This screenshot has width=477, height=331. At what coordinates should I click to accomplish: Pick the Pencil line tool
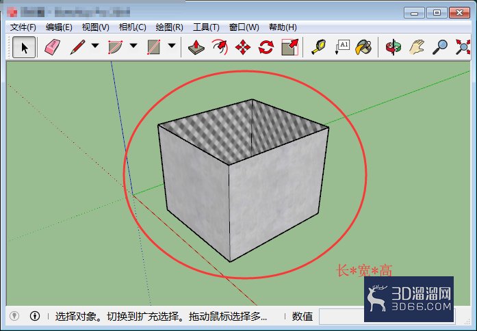(x=77, y=47)
